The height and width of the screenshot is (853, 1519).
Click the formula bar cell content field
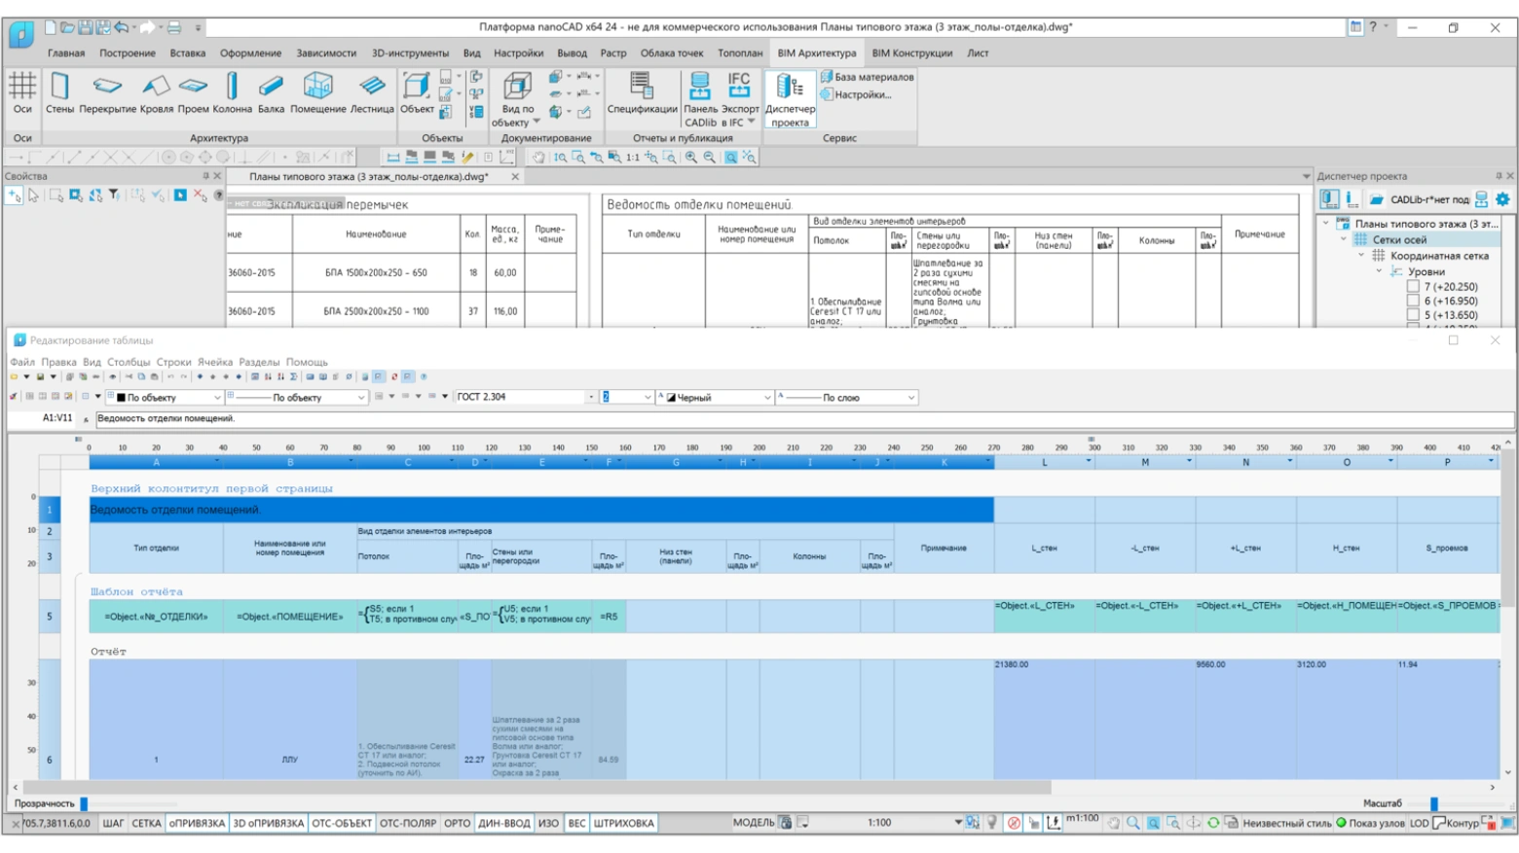coord(804,418)
